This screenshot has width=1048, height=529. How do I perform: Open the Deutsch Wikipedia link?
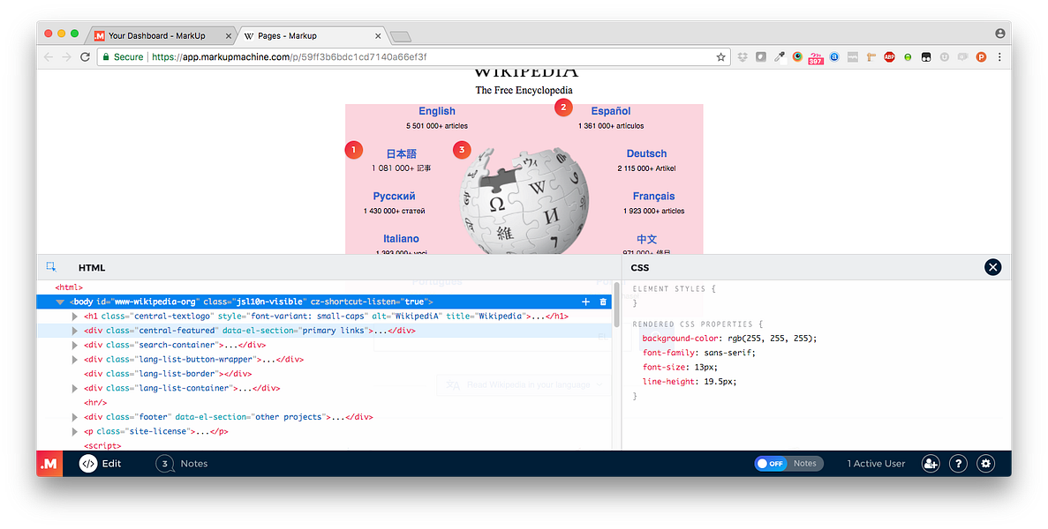point(646,153)
